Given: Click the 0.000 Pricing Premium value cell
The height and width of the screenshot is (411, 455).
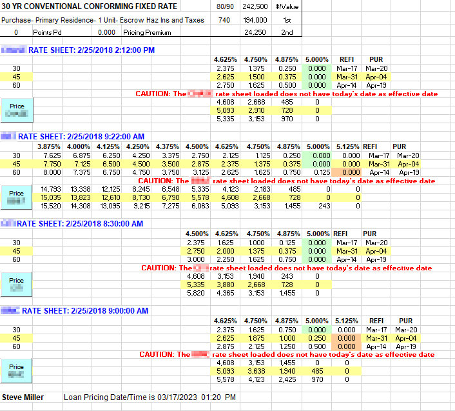Looking at the screenshot, I should tap(106, 32).
